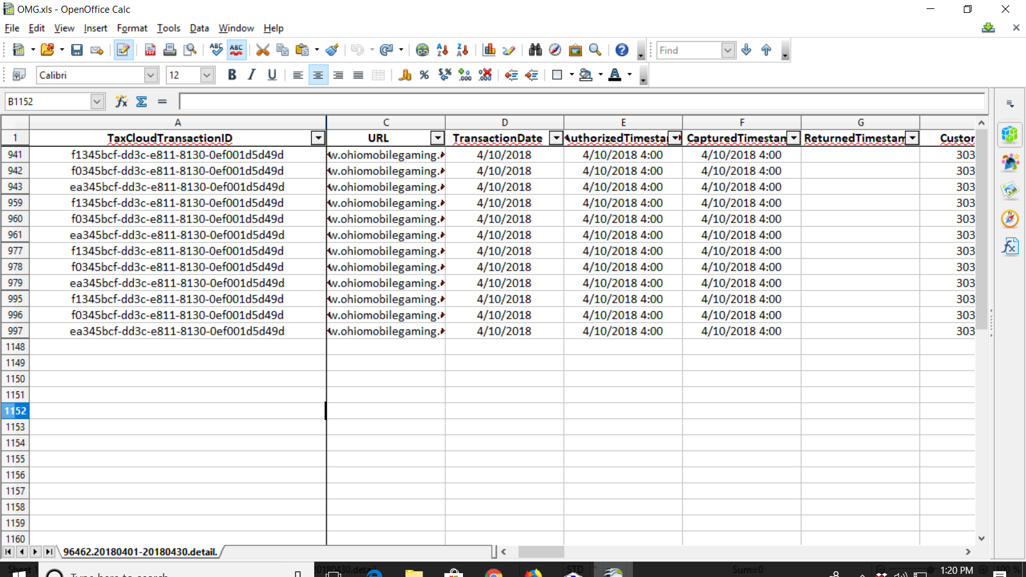
Task: Open the Format menu
Action: tap(132, 28)
